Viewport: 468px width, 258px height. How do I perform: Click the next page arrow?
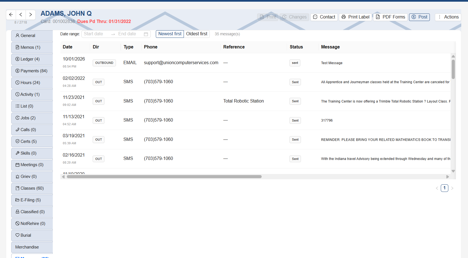coord(452,188)
